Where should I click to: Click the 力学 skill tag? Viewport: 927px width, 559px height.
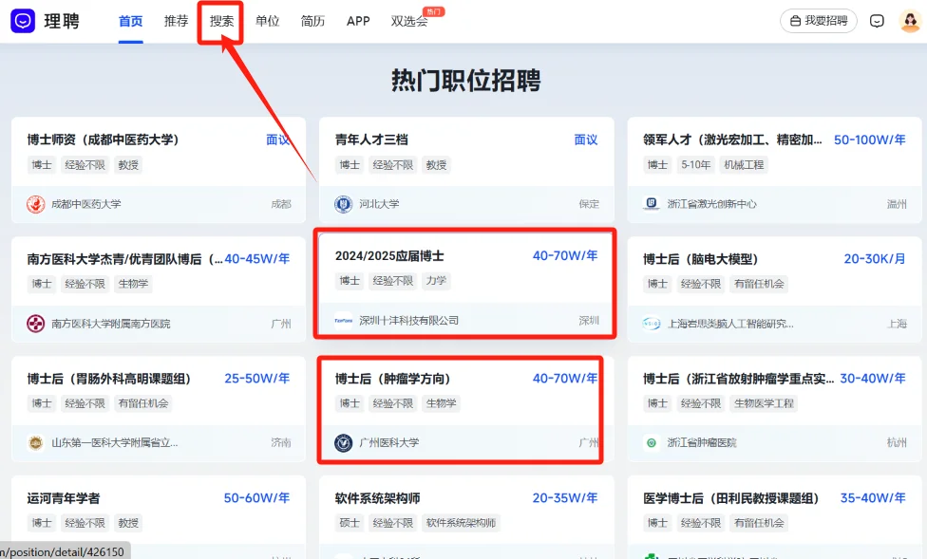click(x=437, y=282)
